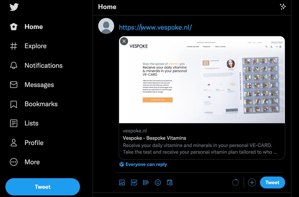
Task: Open the top tweets sparkle icon
Action: [x=283, y=7]
